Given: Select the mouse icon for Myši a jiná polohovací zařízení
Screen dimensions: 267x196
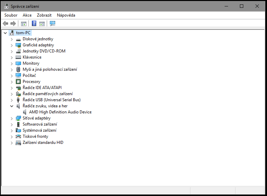Looking at the screenshot, I should tap(18, 69).
